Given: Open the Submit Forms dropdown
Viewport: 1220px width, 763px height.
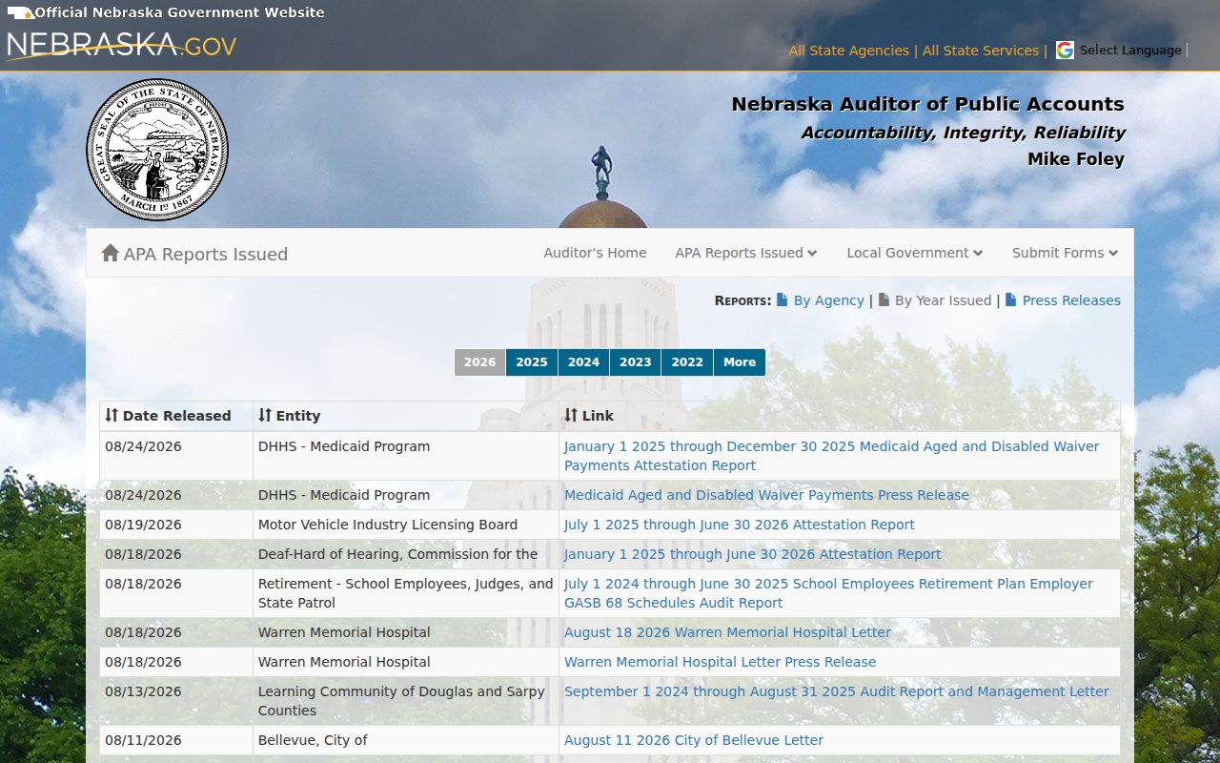Looking at the screenshot, I should 1066,253.
